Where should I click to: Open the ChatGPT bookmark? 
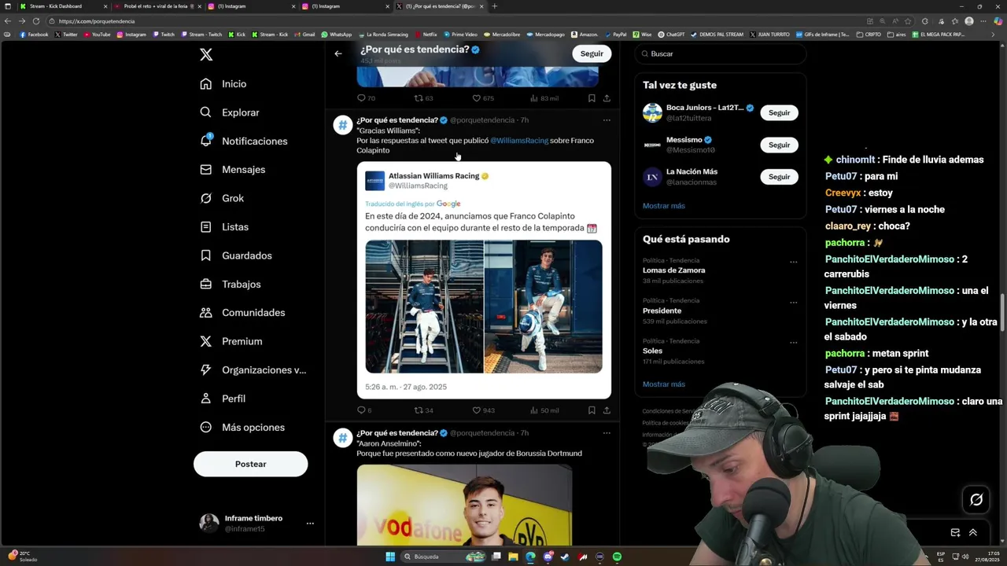pos(671,35)
